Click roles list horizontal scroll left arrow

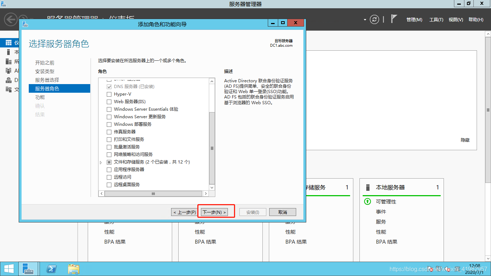pos(102,194)
